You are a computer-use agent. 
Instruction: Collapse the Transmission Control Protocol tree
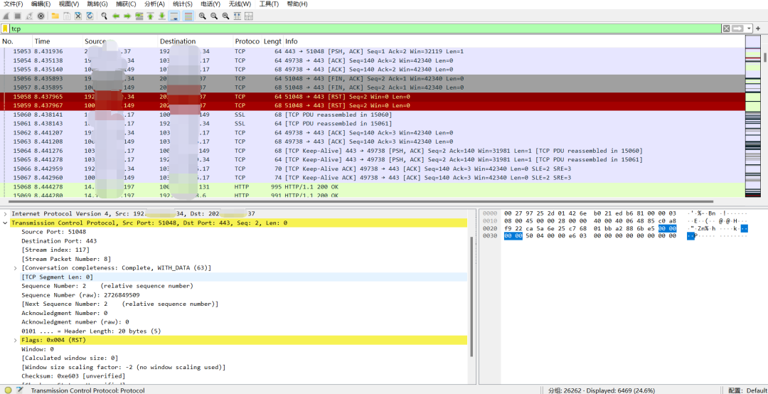click(x=6, y=223)
